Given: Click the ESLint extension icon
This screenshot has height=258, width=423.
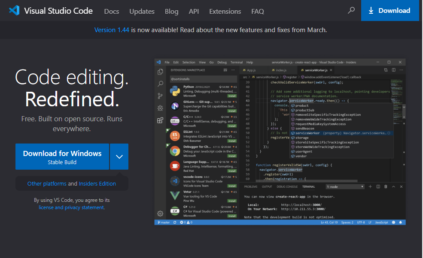Looking at the screenshot, I should [x=175, y=136].
